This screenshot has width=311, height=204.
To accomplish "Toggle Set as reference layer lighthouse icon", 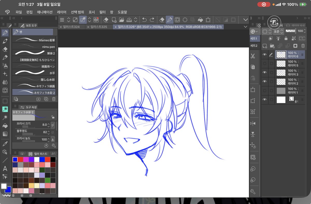I will pyautogui.click(x=278, y=38).
